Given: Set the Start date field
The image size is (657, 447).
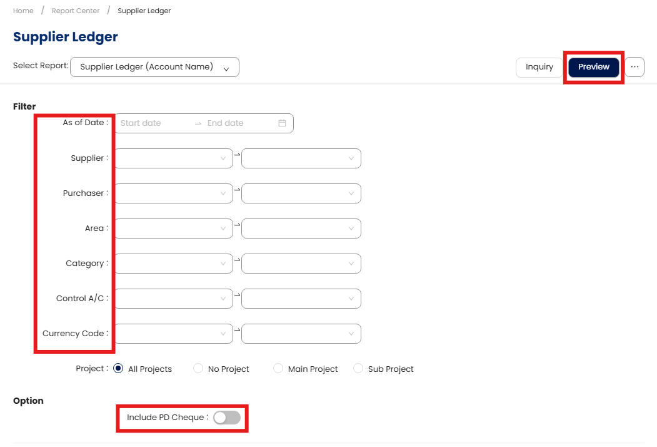Looking at the screenshot, I should (x=153, y=123).
